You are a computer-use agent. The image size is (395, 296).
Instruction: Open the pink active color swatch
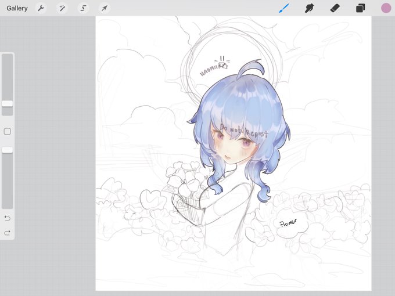coord(386,8)
